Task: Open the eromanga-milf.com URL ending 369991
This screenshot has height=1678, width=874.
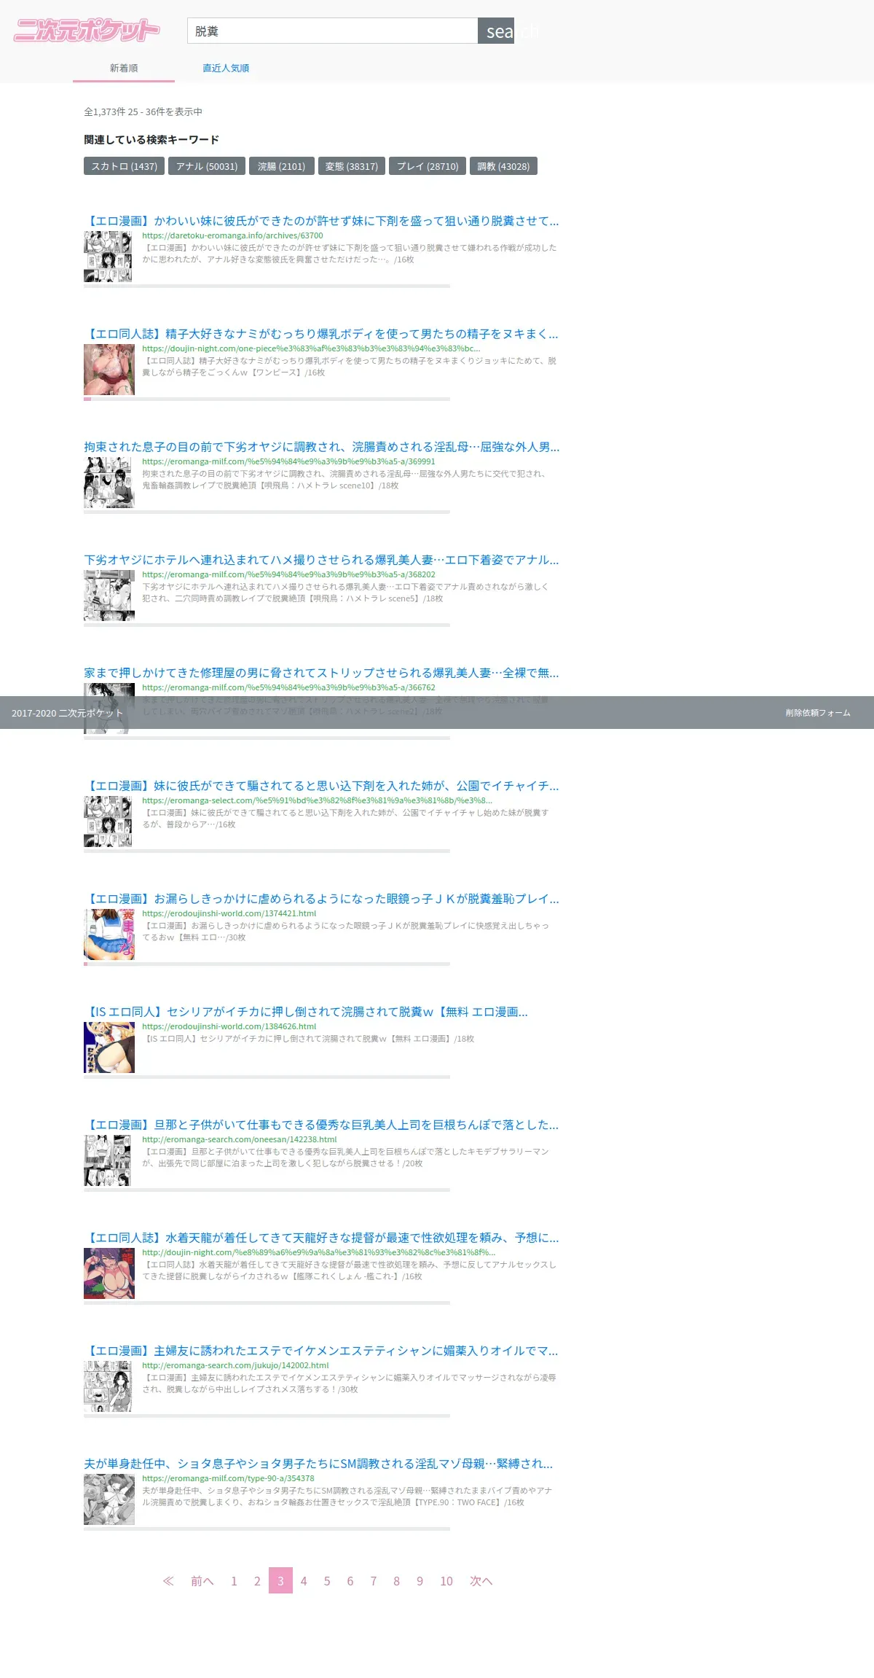Action: coord(288,461)
